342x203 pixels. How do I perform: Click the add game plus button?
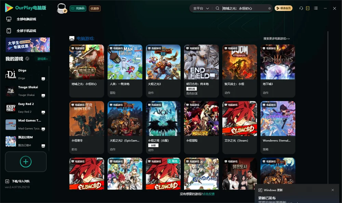coord(26,162)
